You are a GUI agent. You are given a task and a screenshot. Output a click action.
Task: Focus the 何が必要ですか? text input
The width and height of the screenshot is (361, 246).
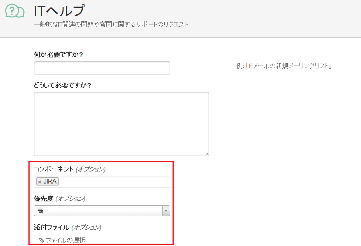click(x=102, y=68)
